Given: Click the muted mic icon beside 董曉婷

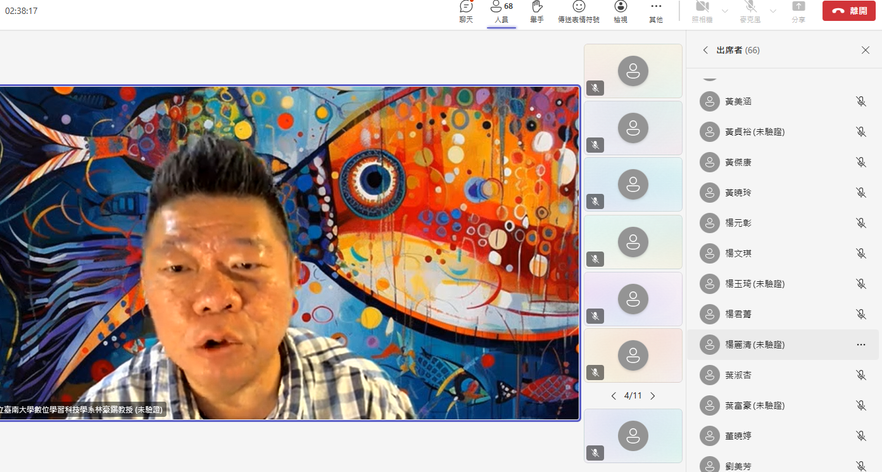Looking at the screenshot, I should 861,436.
